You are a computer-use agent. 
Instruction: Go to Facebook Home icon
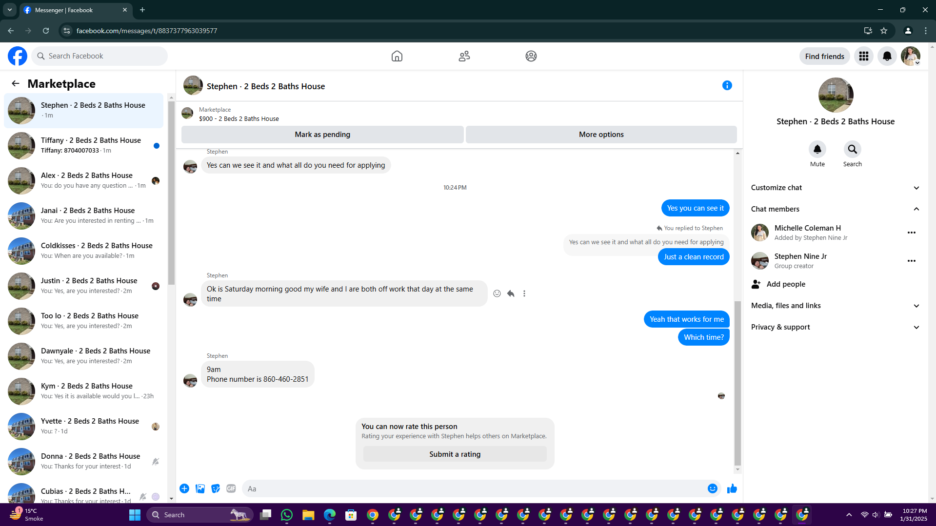pos(397,56)
